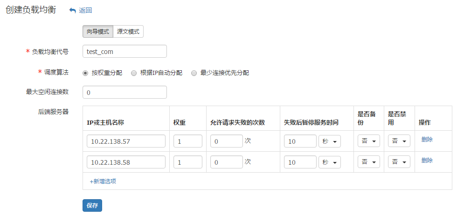
Task: Select the 根据IP自动分配 radio option
Action: pyautogui.click(x=134, y=73)
